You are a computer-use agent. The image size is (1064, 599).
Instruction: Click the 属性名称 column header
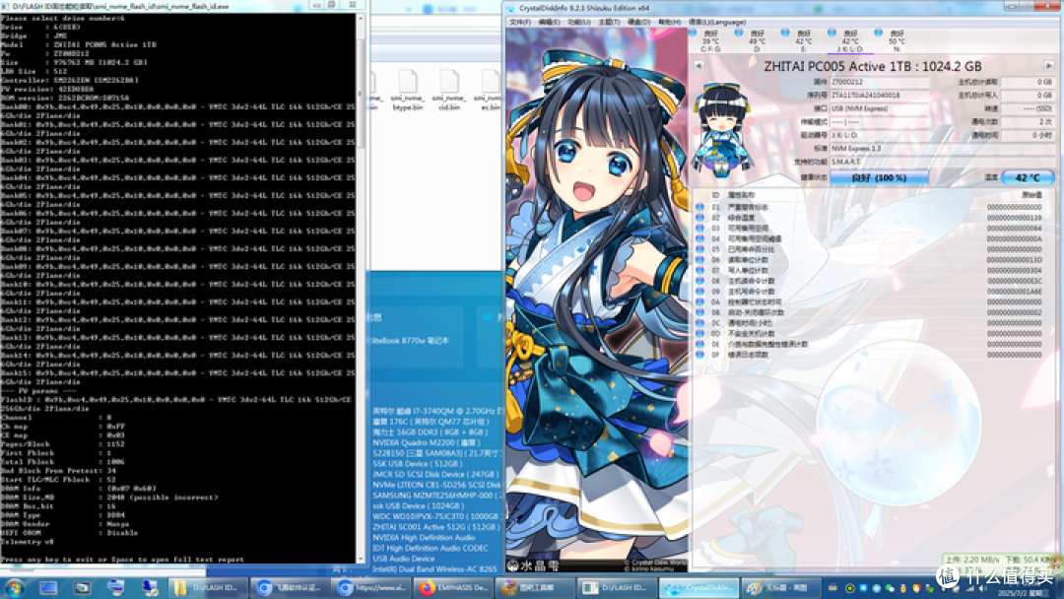tap(741, 195)
